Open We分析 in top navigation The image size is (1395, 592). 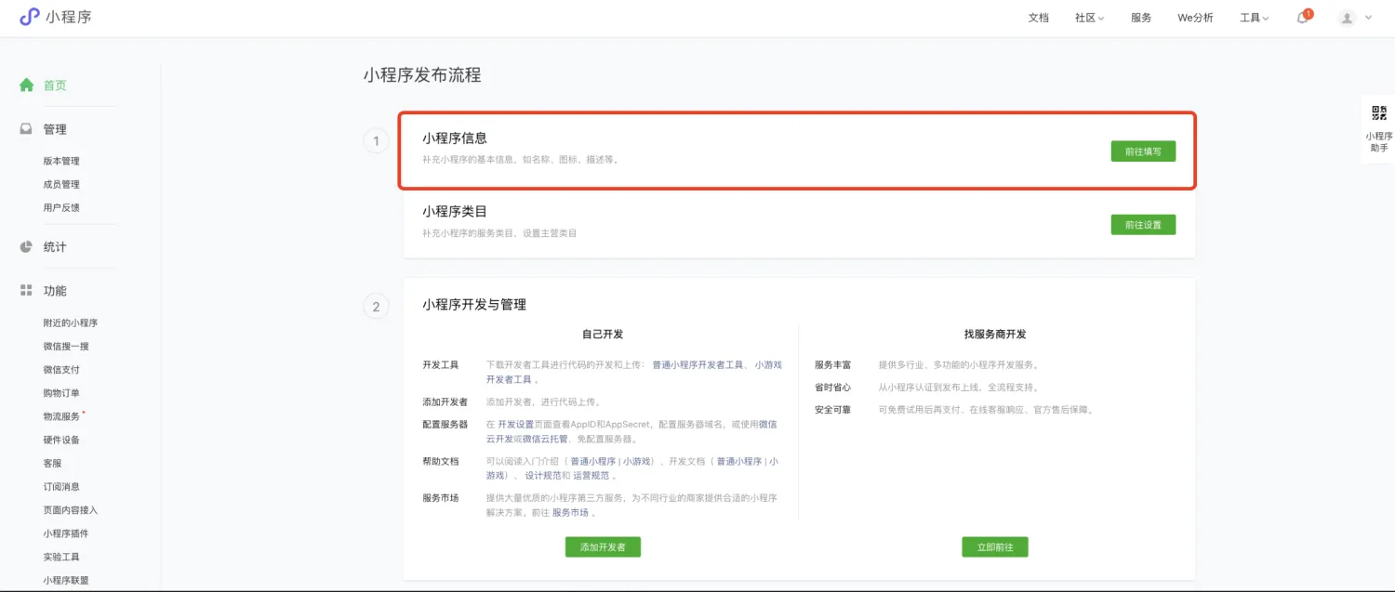click(1195, 18)
